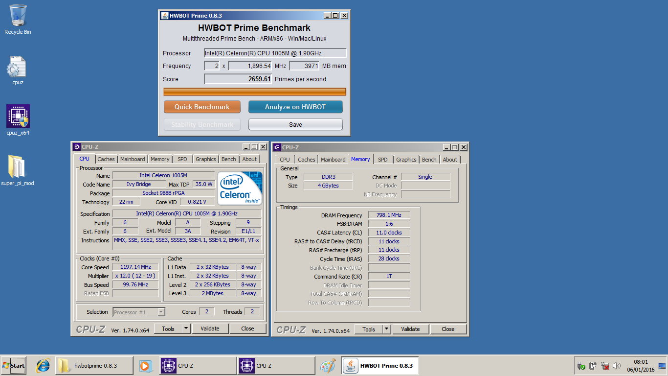Select the cpuz_x64 desktop icon

coord(18,120)
